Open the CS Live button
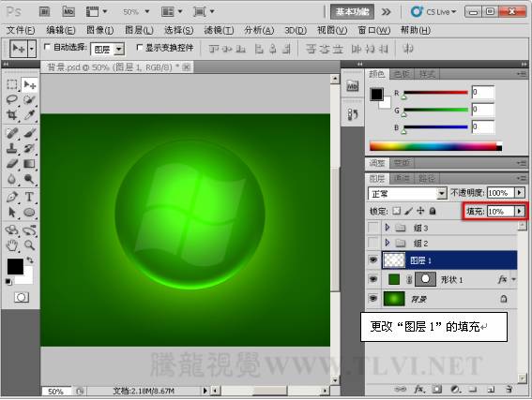The width and height of the screenshot is (532, 400). click(x=433, y=12)
